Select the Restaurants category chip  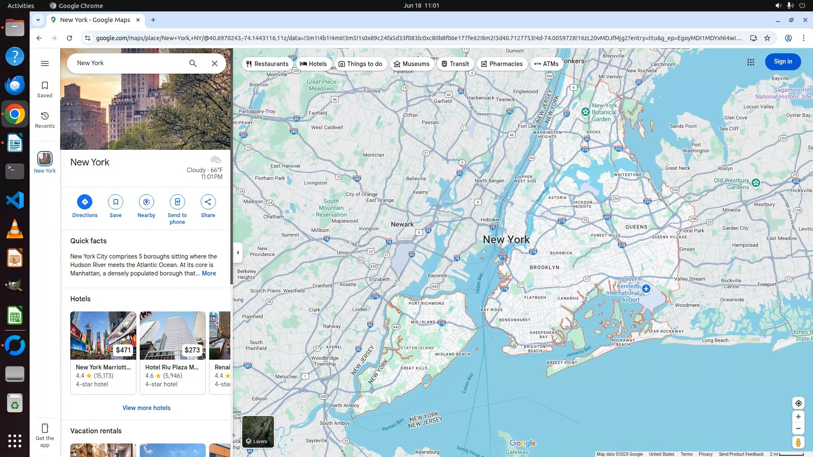[x=267, y=64]
